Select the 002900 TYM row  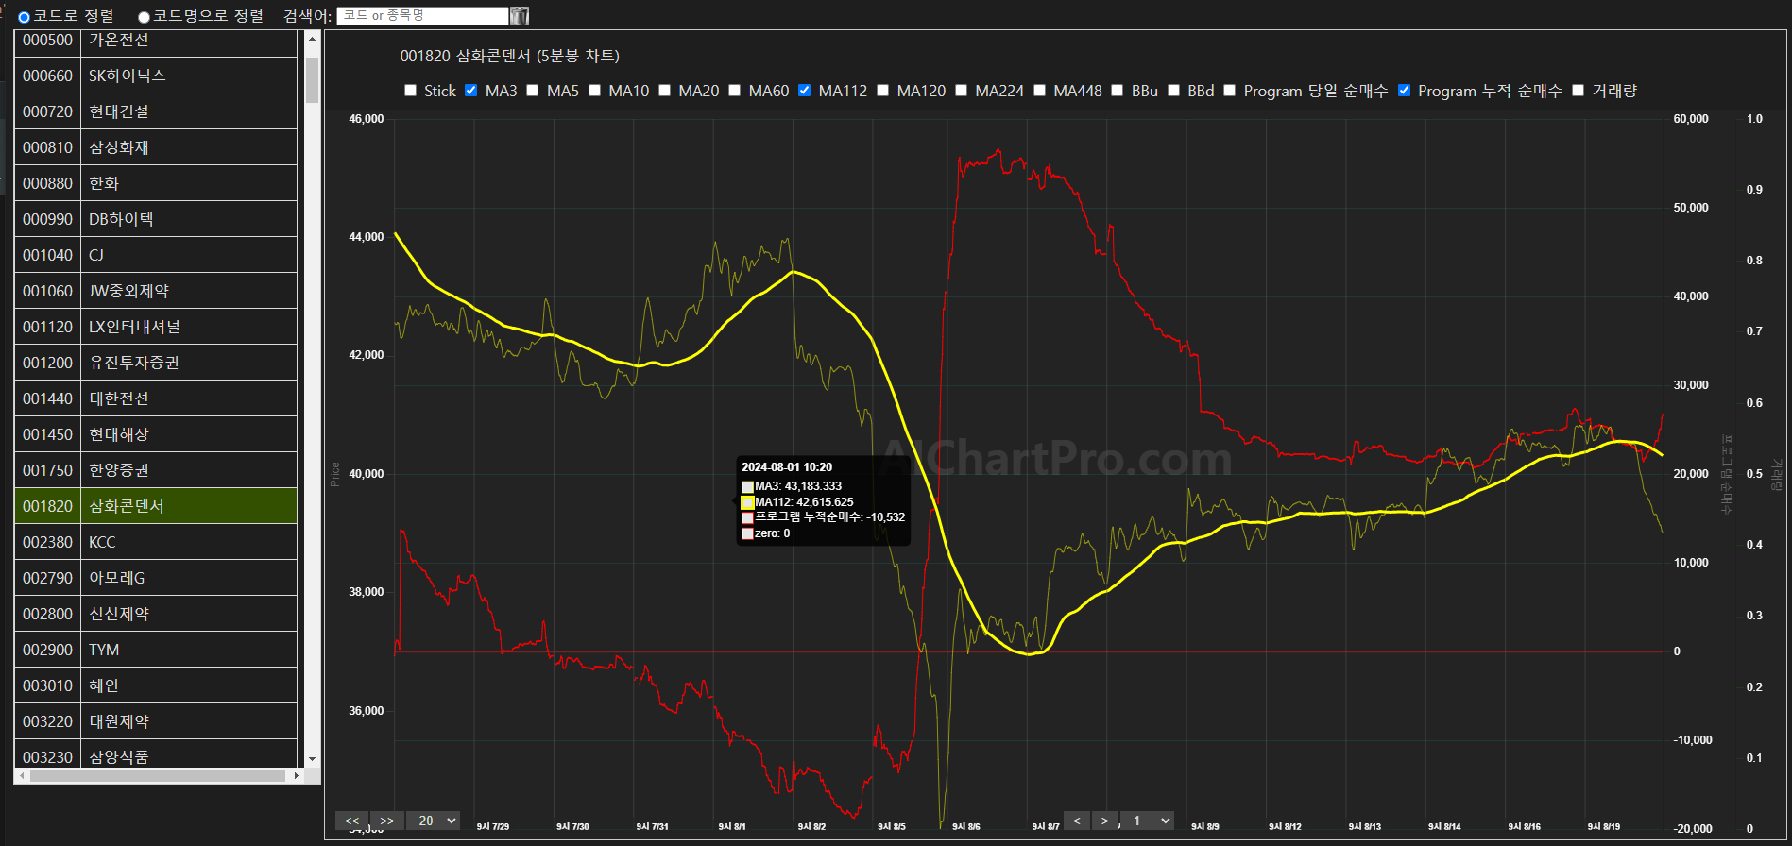[156, 650]
